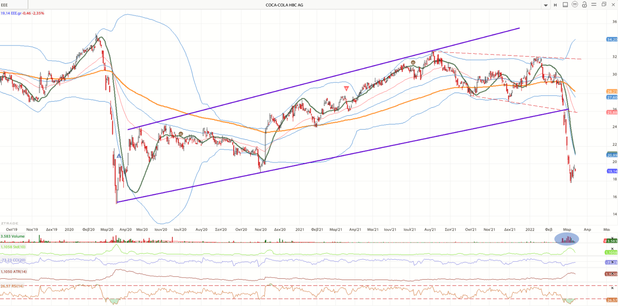Screen dimensions: 618x306
Task: Click the 32 price scale label
Action: [615, 57]
